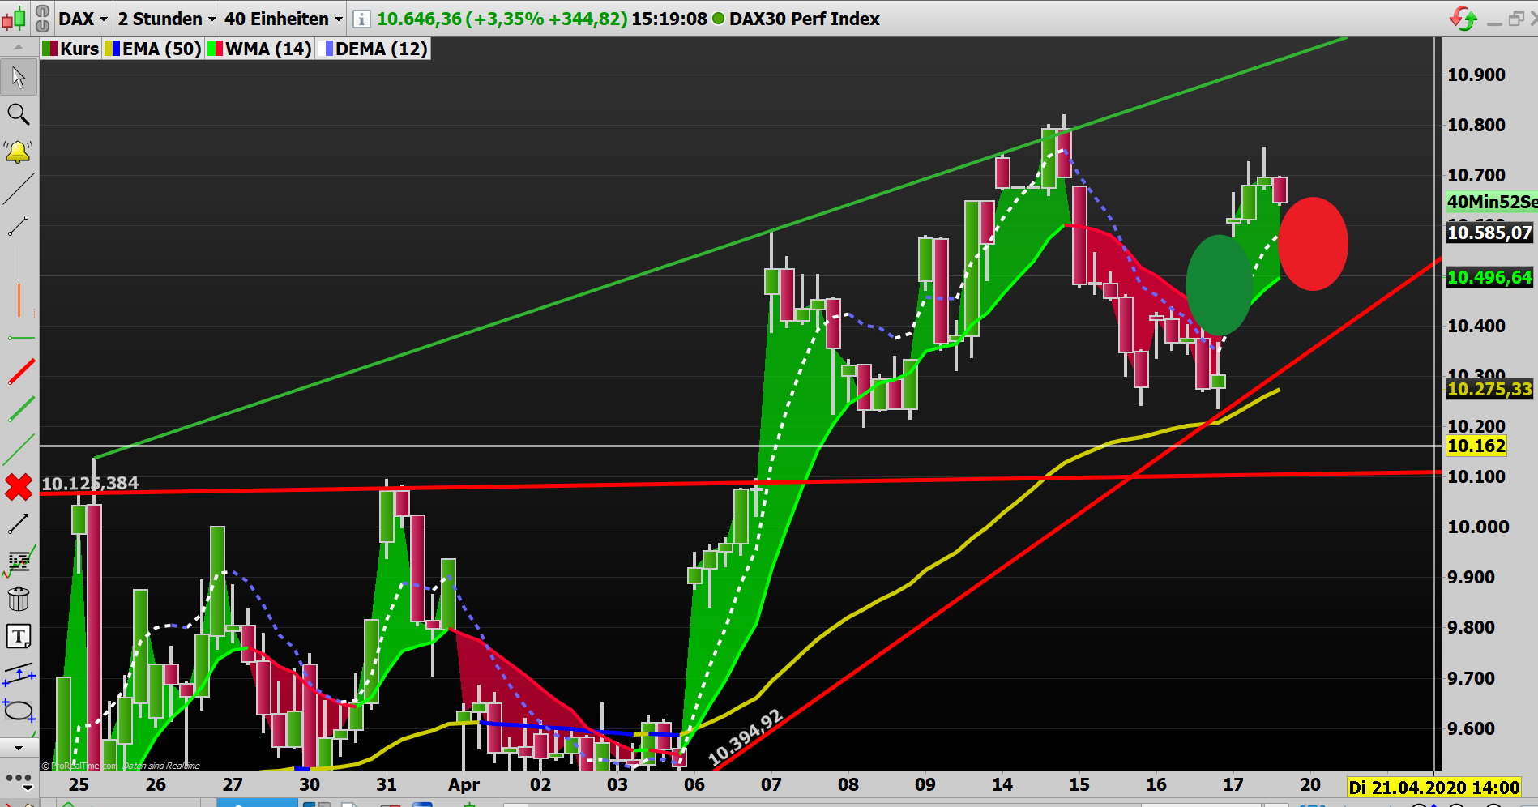Click the red-green refresh arrows button
This screenshot has height=807, width=1538.
coord(1464,16)
